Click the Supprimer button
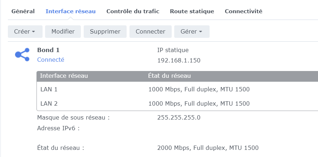318x157 pixels. click(x=105, y=31)
